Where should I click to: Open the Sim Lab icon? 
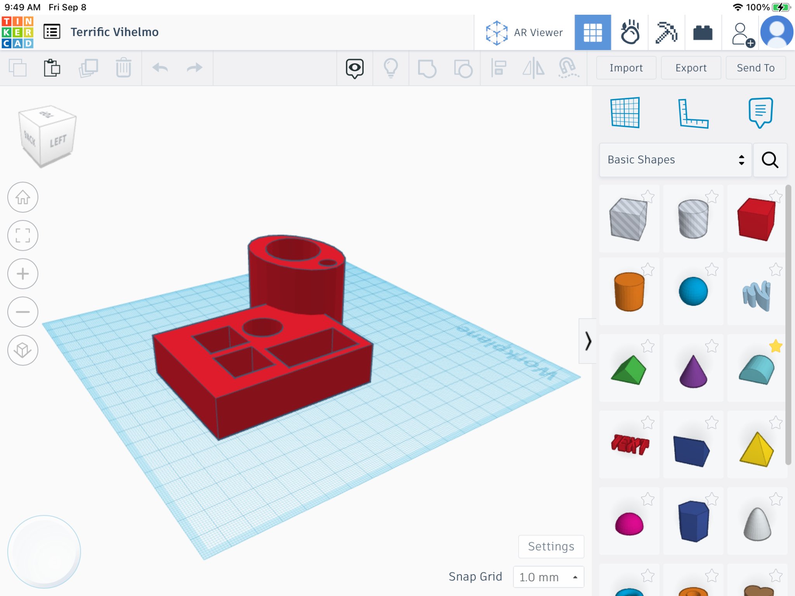point(630,33)
